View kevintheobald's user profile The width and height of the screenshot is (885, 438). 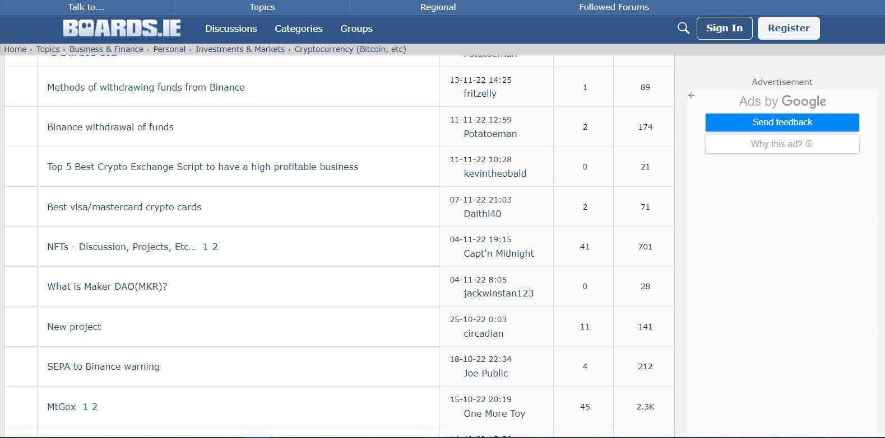tap(495, 173)
